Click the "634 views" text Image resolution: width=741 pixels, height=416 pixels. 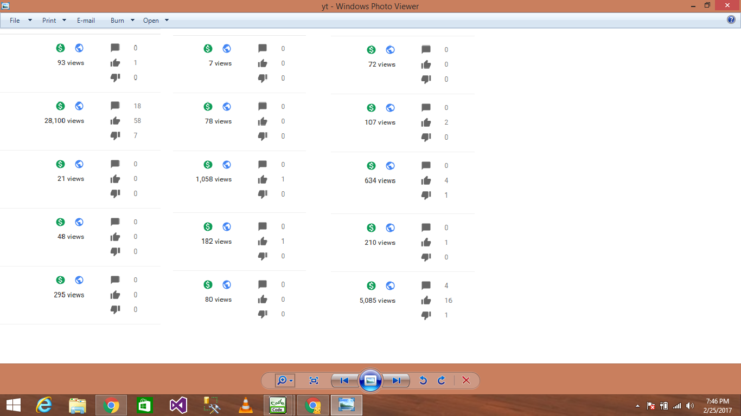pyautogui.click(x=380, y=181)
